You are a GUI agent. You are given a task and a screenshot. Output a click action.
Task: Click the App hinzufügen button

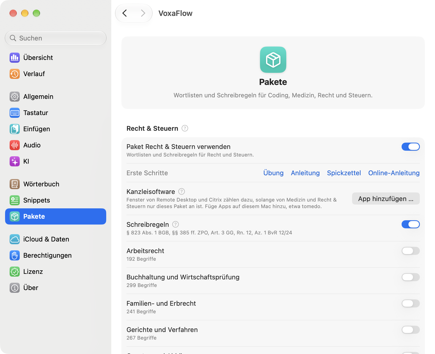pos(386,199)
